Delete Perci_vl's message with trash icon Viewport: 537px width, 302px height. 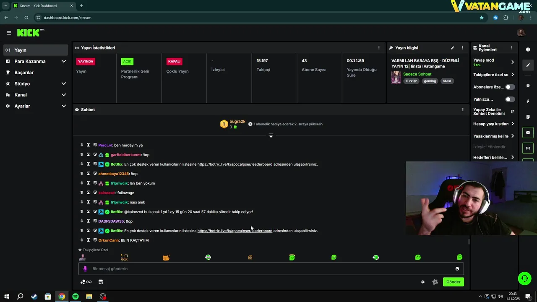[x=82, y=145]
